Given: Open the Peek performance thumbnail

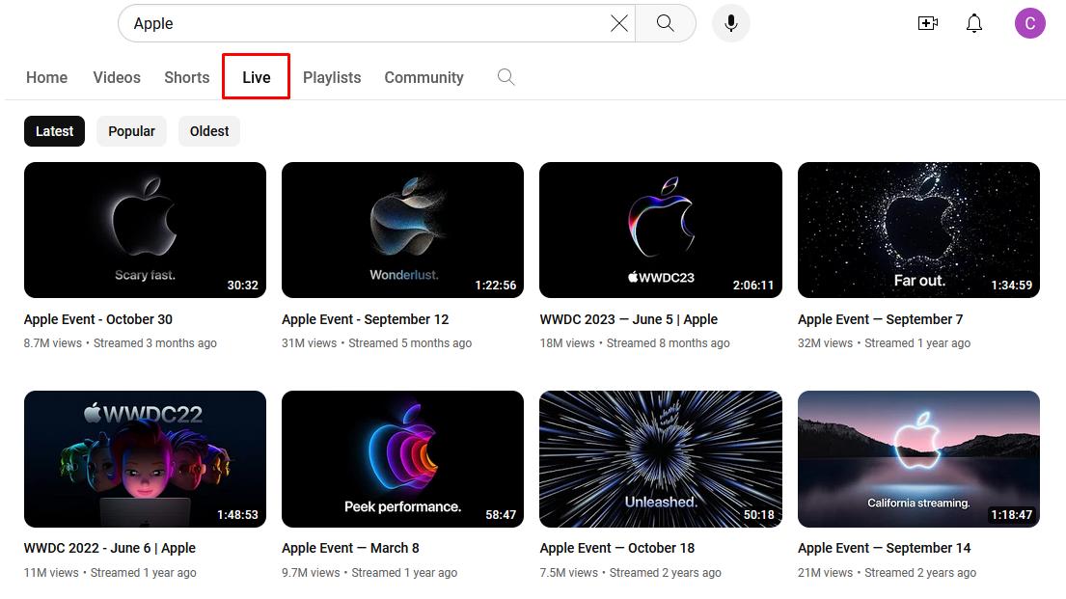Looking at the screenshot, I should click(x=402, y=459).
